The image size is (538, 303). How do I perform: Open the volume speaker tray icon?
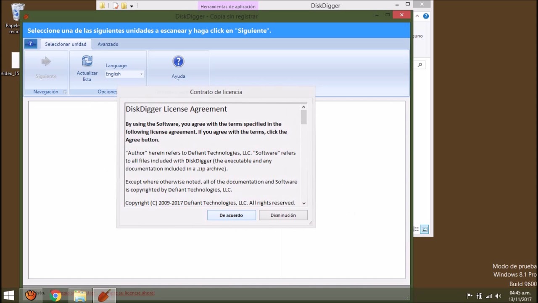point(498,296)
